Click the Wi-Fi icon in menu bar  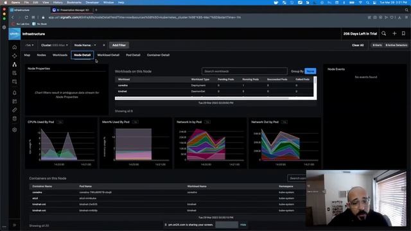coord(360,3)
